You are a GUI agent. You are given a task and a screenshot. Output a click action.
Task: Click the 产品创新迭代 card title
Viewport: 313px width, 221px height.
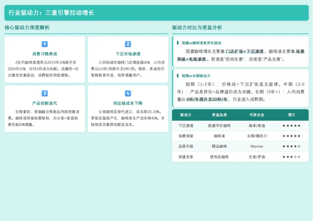coord(45,103)
